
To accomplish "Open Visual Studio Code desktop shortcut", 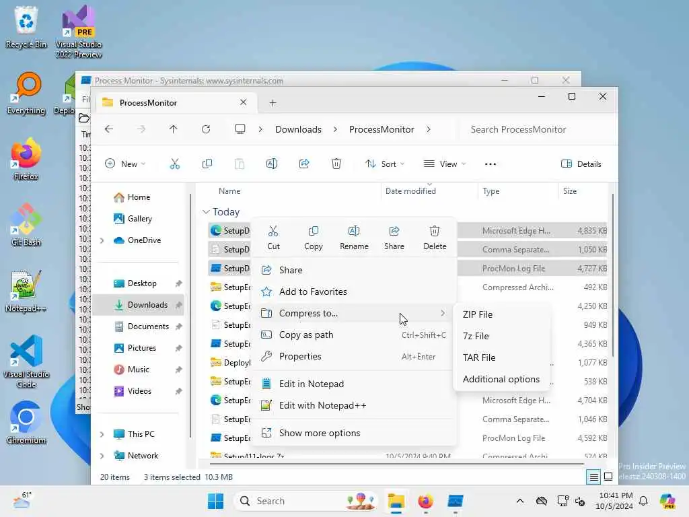I will (26, 361).
